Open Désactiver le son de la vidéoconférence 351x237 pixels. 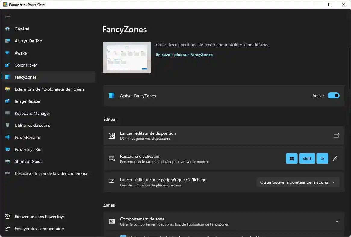tap(48, 173)
